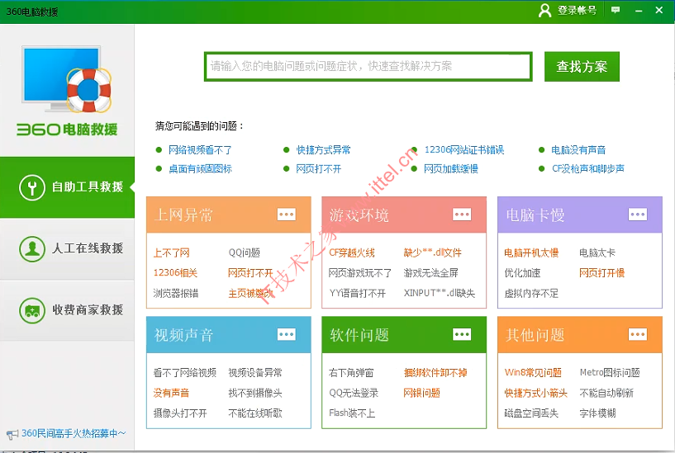Image resolution: width=675 pixels, height=453 pixels.
Task: Select 游戏无法全屏 under 游戏环境
Action: click(431, 273)
